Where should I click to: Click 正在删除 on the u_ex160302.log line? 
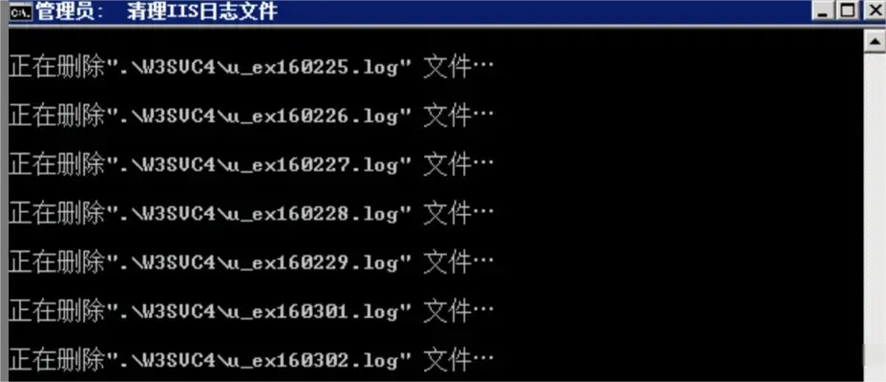pyautogui.click(x=57, y=358)
